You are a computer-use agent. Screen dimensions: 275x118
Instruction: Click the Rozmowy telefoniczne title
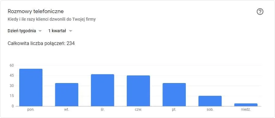36,12
